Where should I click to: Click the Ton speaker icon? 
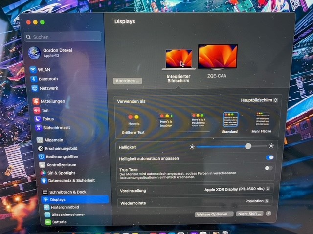37,110
